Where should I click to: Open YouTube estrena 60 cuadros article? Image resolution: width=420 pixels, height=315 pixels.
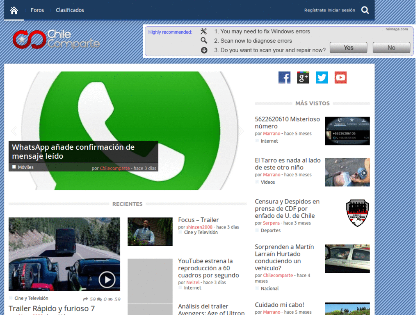coord(208,268)
